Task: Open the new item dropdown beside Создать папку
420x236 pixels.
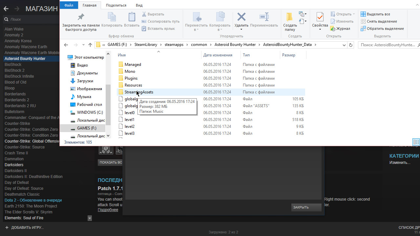Action: coord(303,14)
